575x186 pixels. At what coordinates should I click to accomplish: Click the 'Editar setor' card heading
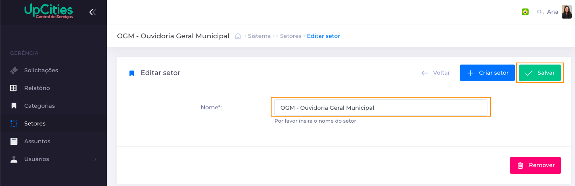pyautogui.click(x=161, y=73)
